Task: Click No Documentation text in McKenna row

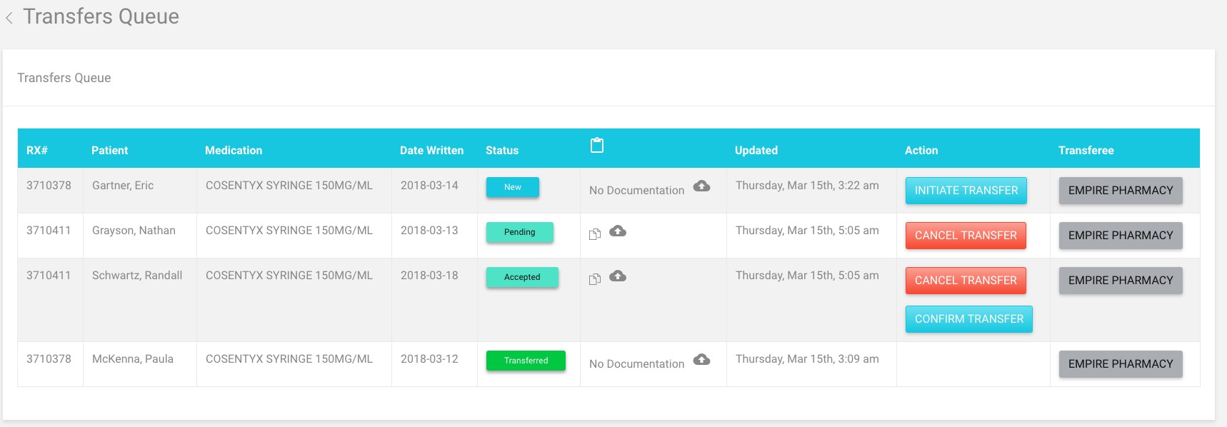Action: coord(636,364)
